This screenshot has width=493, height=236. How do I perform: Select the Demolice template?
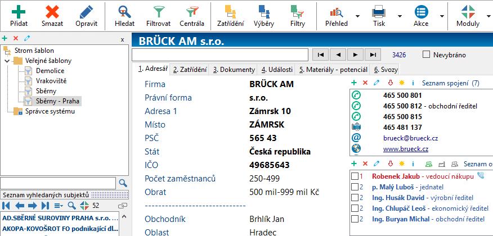point(50,71)
